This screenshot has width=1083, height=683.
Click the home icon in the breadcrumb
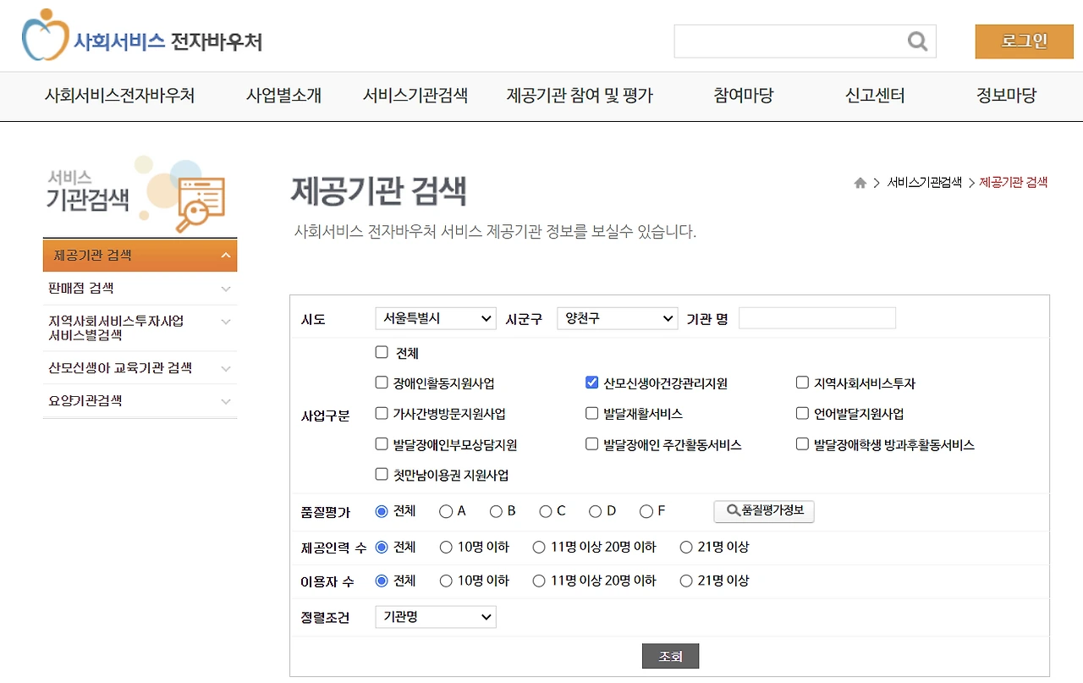coord(860,182)
